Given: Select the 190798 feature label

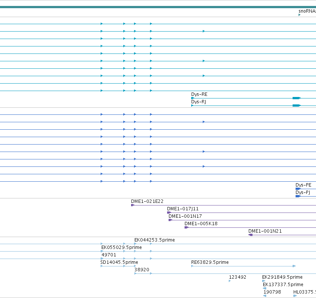Looking at the screenshot, I should [x=272, y=292].
